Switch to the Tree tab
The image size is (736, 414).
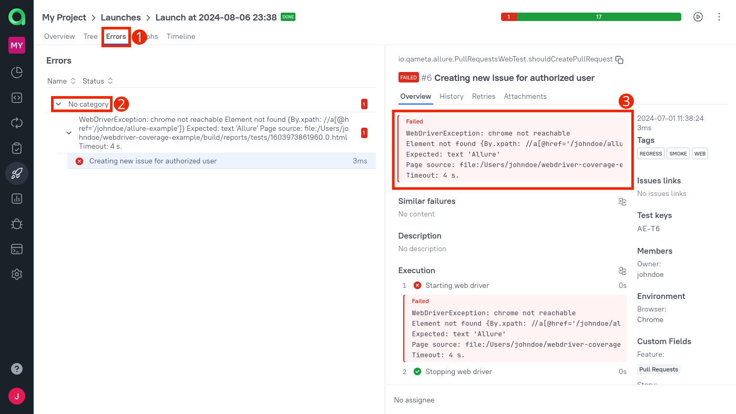[x=90, y=36]
